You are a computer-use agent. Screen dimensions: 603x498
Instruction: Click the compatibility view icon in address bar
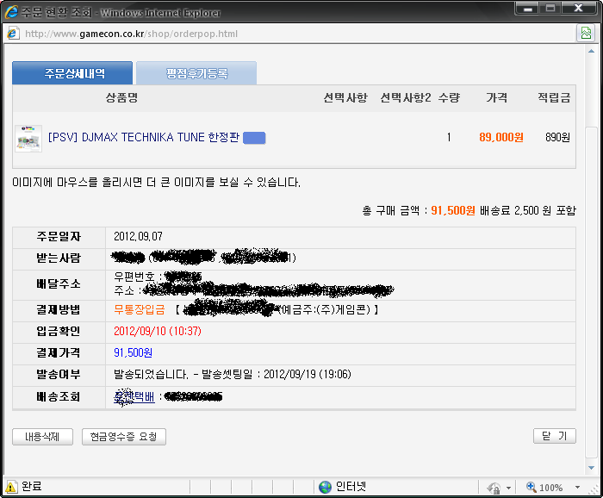586,33
